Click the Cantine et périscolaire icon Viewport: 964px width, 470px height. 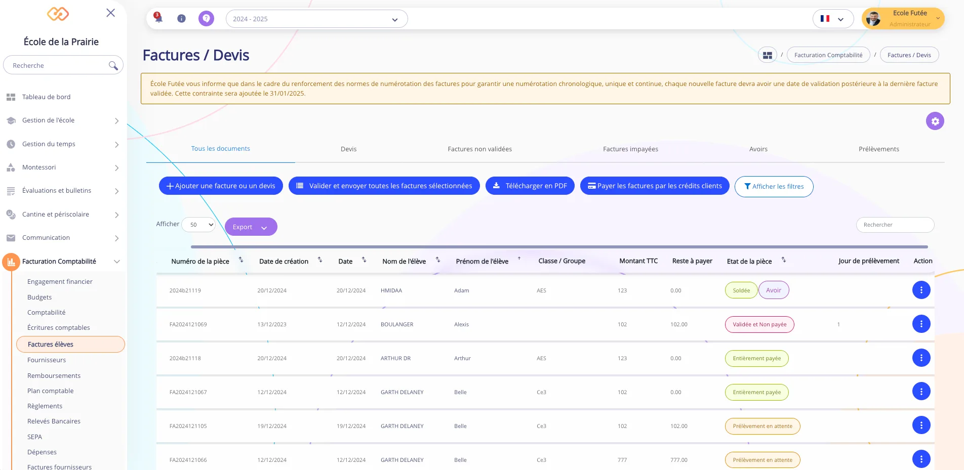coord(11,215)
